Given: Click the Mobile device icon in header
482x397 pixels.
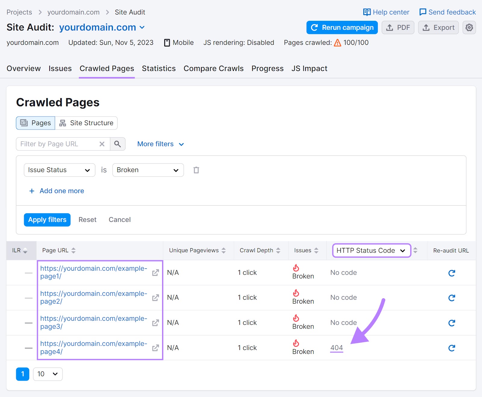Looking at the screenshot, I should [x=167, y=42].
